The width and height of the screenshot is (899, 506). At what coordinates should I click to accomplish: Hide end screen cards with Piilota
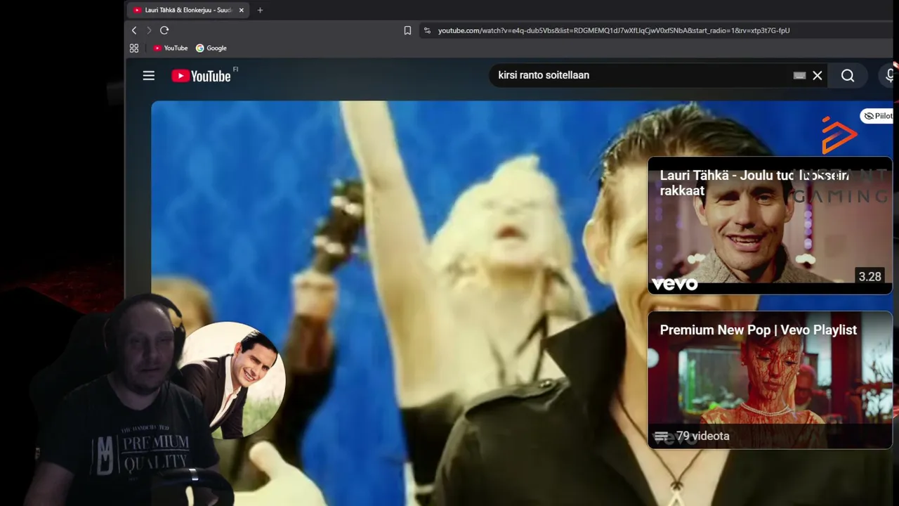tap(878, 116)
